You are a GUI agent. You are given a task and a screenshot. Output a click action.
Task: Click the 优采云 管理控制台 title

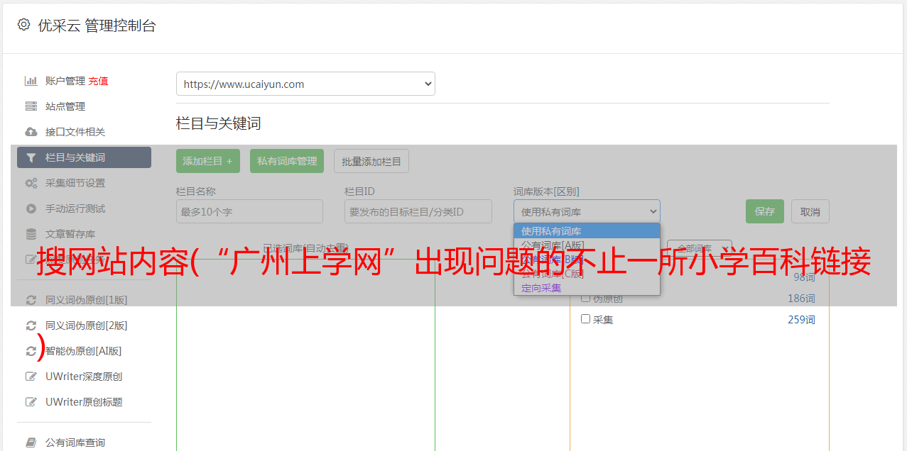97,26
